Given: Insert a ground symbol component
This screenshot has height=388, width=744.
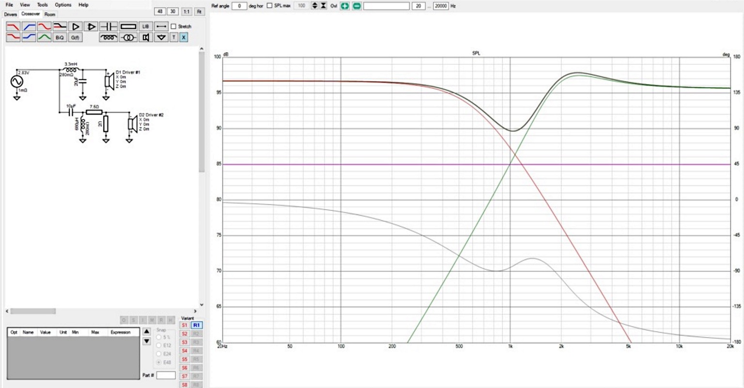Looking at the screenshot, I should [161, 37].
